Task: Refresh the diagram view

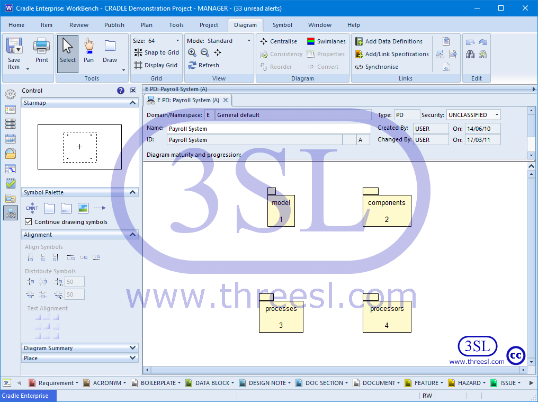Action: 203,65
